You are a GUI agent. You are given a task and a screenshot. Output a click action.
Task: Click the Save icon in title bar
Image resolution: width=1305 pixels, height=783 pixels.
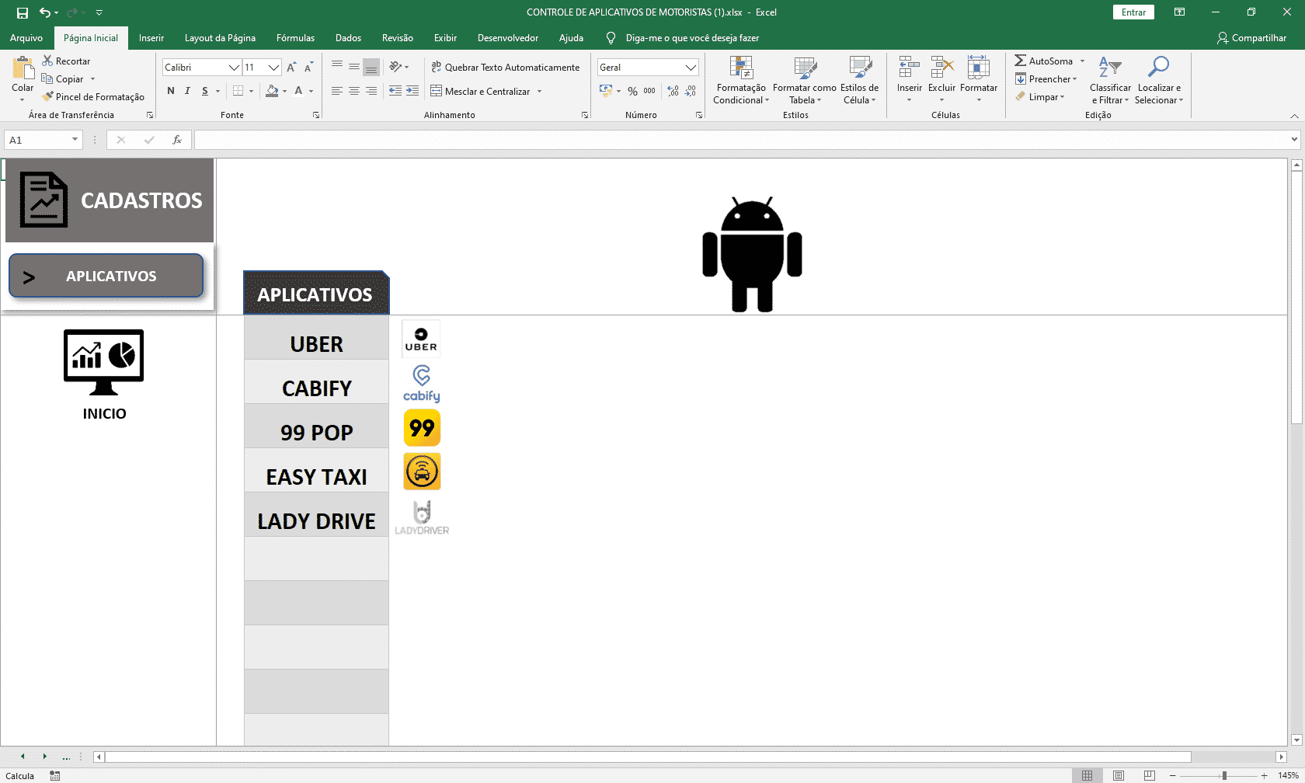point(23,12)
